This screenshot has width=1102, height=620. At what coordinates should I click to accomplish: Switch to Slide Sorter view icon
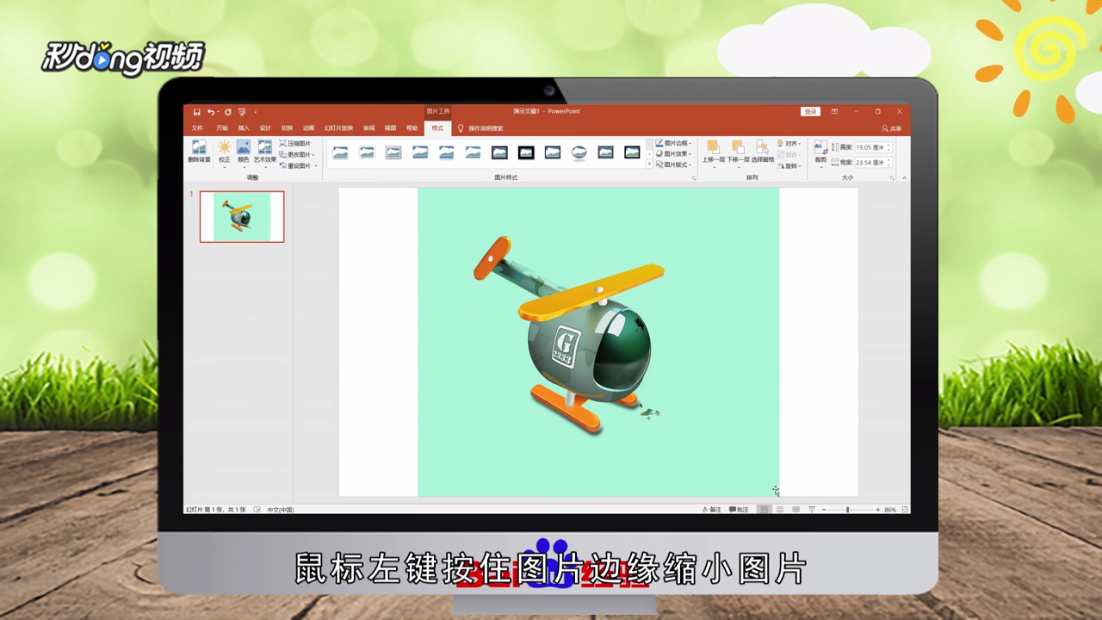[780, 510]
